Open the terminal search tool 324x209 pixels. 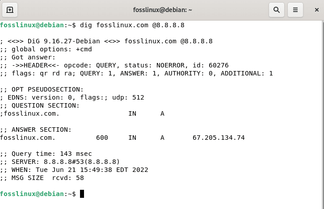pos(277,10)
